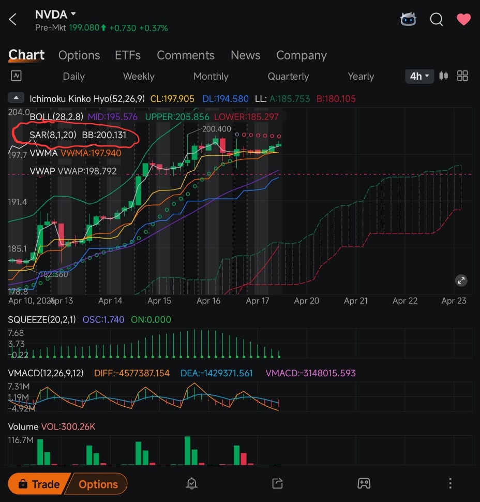Switch to the Options tab
The height and width of the screenshot is (502, 480).
pyautogui.click(x=79, y=55)
